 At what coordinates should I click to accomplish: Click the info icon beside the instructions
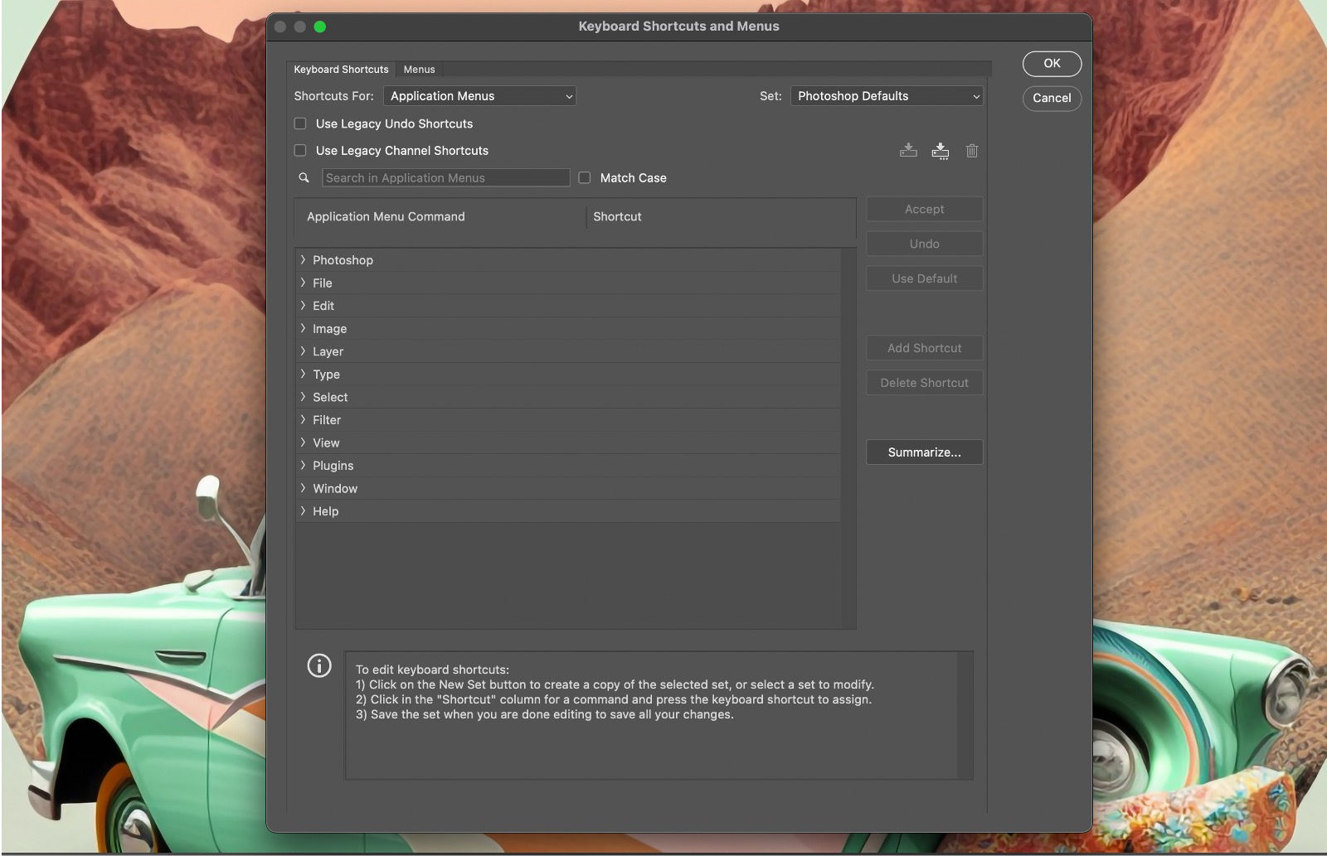tap(319, 665)
